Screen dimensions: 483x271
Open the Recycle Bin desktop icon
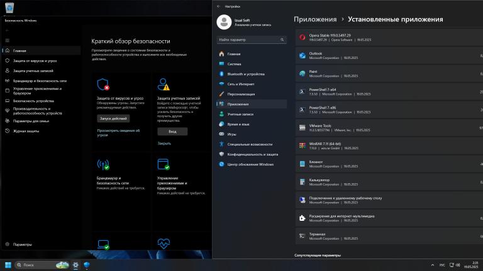(x=9, y=8)
